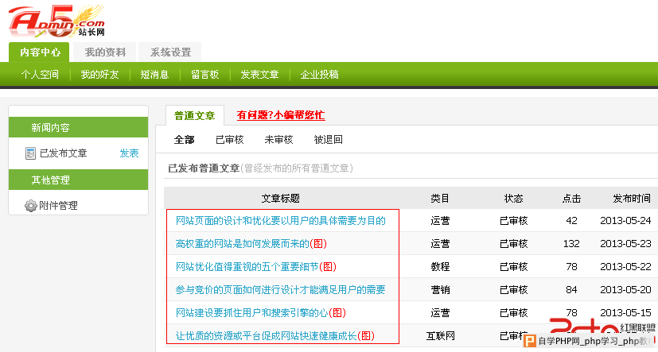Open article 参与竞价的页面如何进行设计才能满足用户的需要

(x=280, y=290)
